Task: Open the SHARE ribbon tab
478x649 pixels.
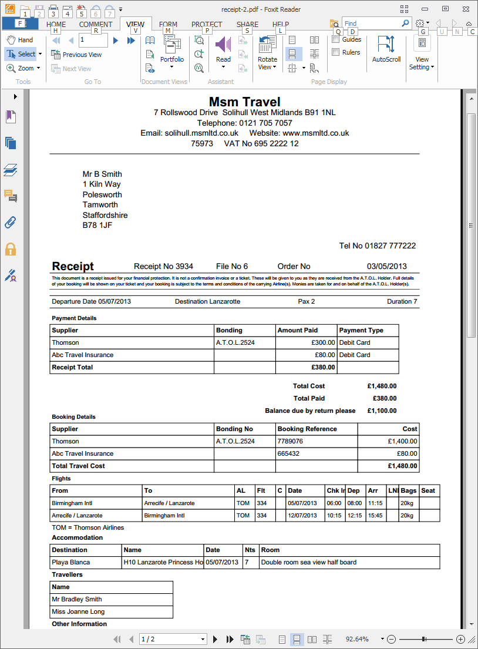Action: (x=247, y=25)
